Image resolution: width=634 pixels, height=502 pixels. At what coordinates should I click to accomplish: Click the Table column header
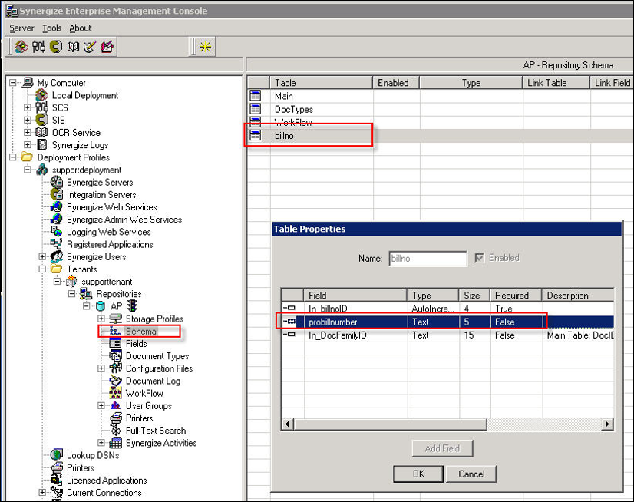tap(321, 83)
